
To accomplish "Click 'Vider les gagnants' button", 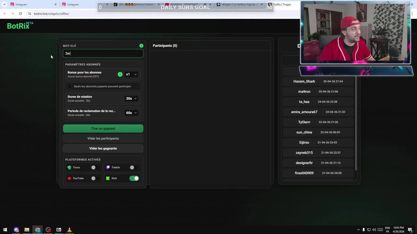I will [103, 149].
